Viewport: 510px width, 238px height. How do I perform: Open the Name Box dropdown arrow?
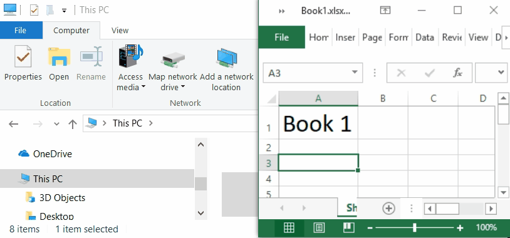[355, 72]
